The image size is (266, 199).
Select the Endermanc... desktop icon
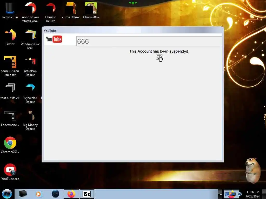coord(10,118)
